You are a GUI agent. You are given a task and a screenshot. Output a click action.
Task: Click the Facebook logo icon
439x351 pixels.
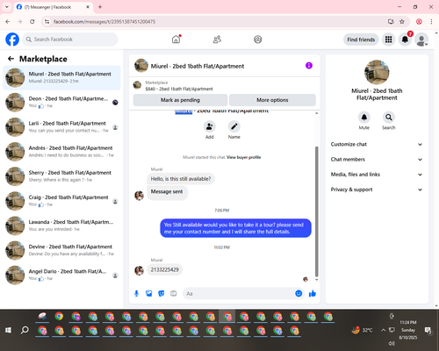(12, 39)
